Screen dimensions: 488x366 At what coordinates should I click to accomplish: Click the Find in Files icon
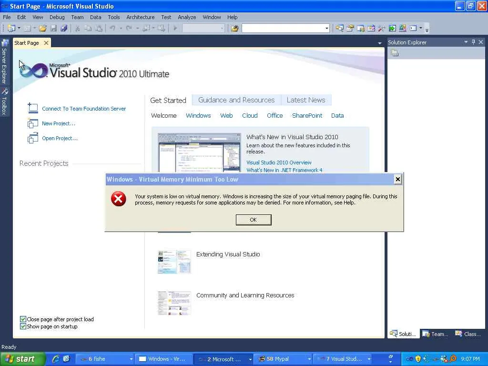point(234,28)
